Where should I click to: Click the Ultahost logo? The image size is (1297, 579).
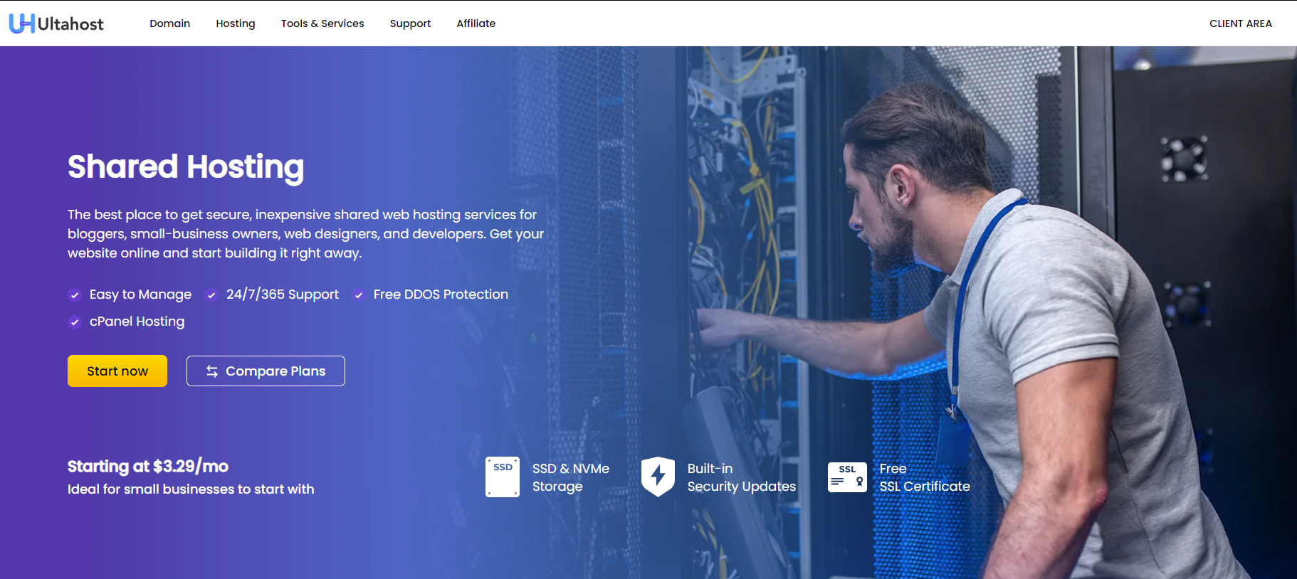coord(56,23)
